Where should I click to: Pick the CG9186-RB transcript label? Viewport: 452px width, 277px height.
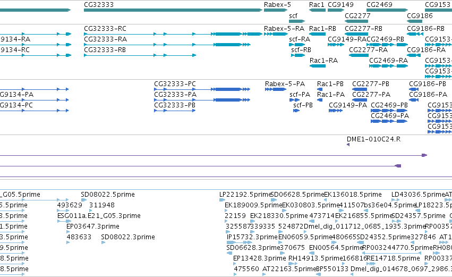tap(425, 29)
